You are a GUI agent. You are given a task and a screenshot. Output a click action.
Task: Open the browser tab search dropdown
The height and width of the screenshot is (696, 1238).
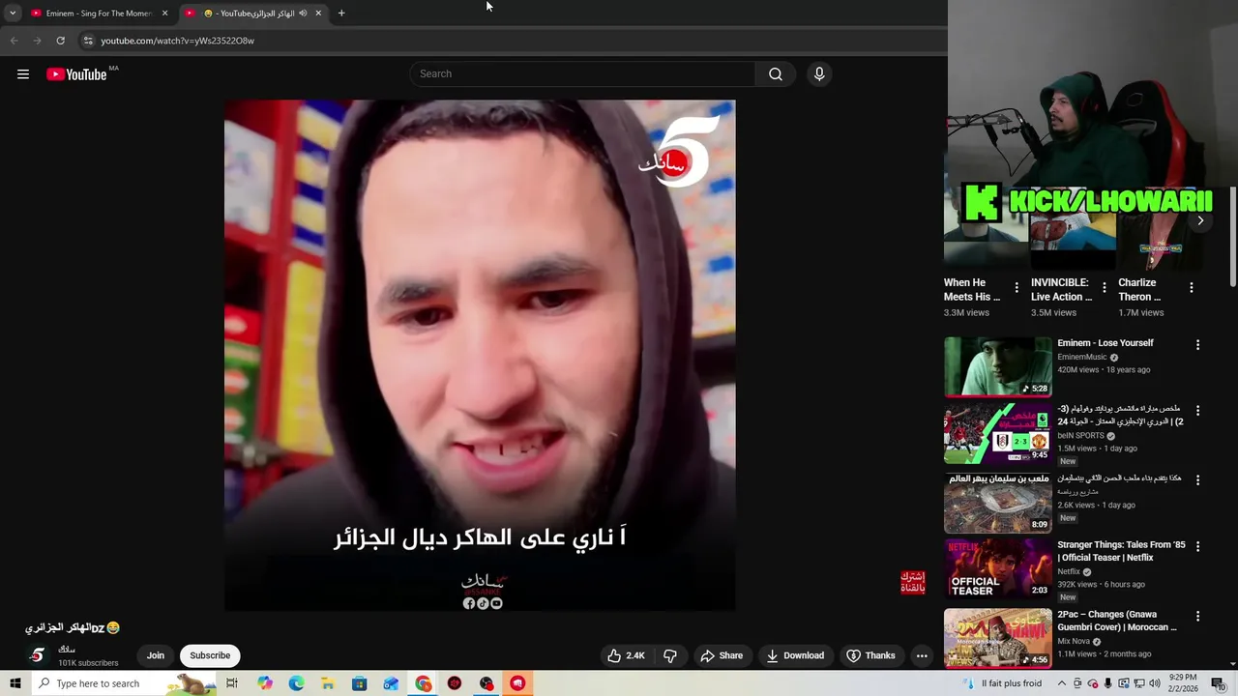pos(13,14)
